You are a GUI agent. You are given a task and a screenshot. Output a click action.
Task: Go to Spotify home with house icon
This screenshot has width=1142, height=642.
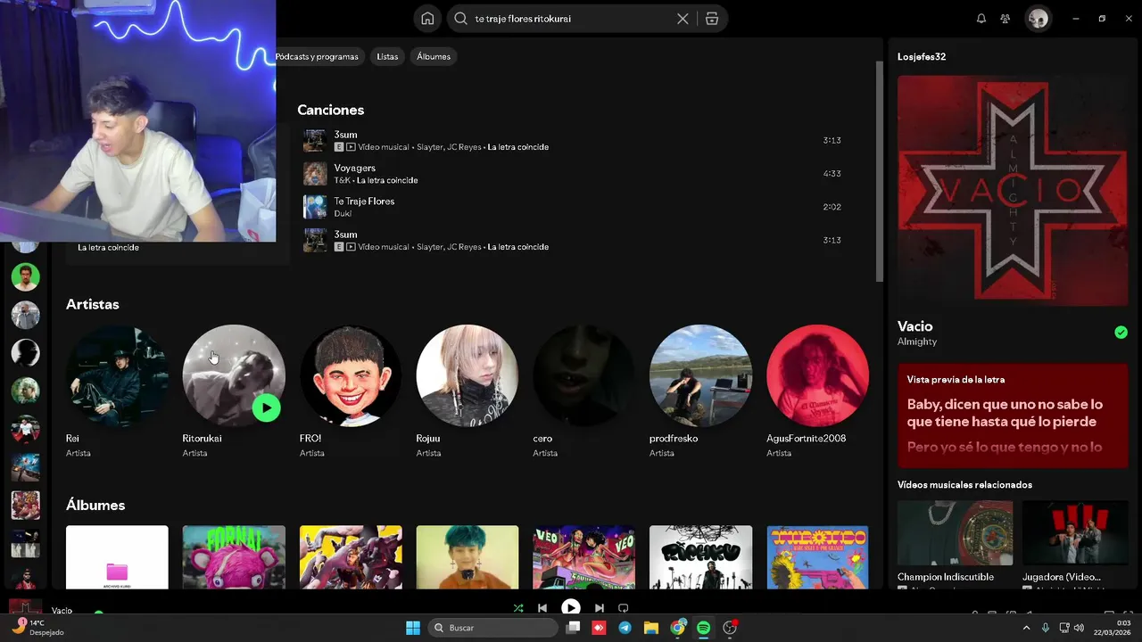point(427,19)
